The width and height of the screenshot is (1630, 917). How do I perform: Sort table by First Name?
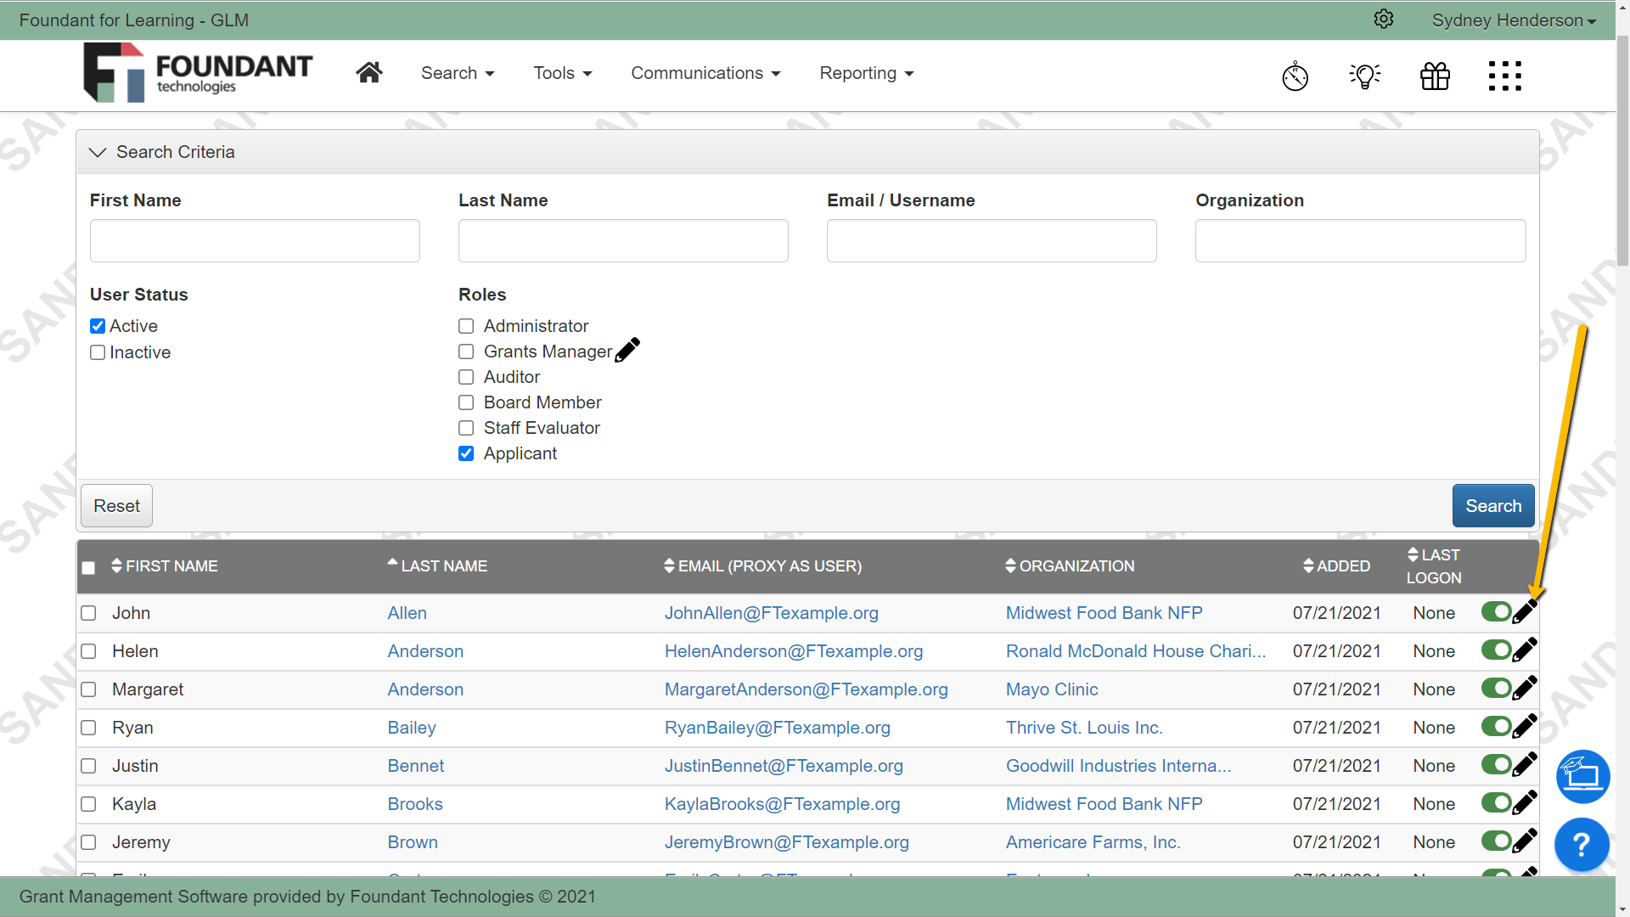pyautogui.click(x=165, y=566)
